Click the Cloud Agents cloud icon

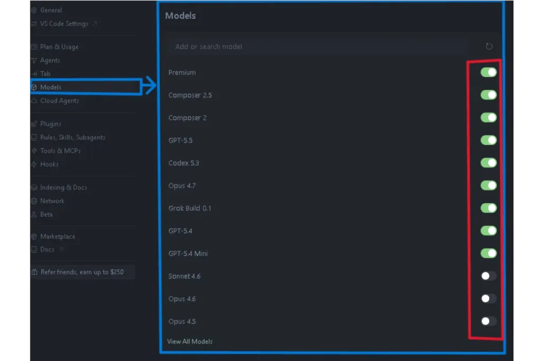(34, 101)
